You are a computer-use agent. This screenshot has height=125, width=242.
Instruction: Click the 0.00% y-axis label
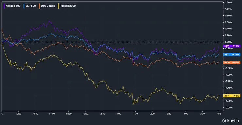coord(229,42)
